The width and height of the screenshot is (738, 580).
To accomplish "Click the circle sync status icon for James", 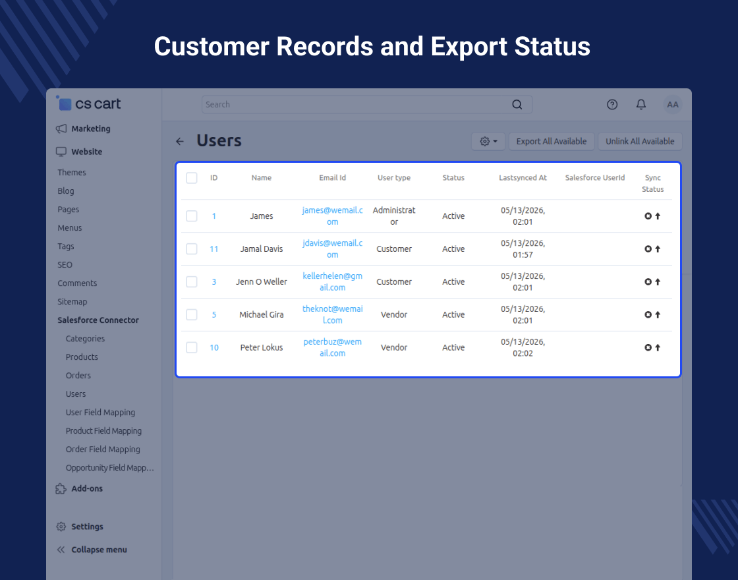I will point(648,216).
